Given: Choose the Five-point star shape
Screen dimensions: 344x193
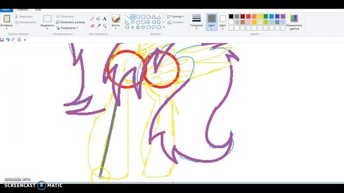Looking at the screenshot, I should coord(138,27).
